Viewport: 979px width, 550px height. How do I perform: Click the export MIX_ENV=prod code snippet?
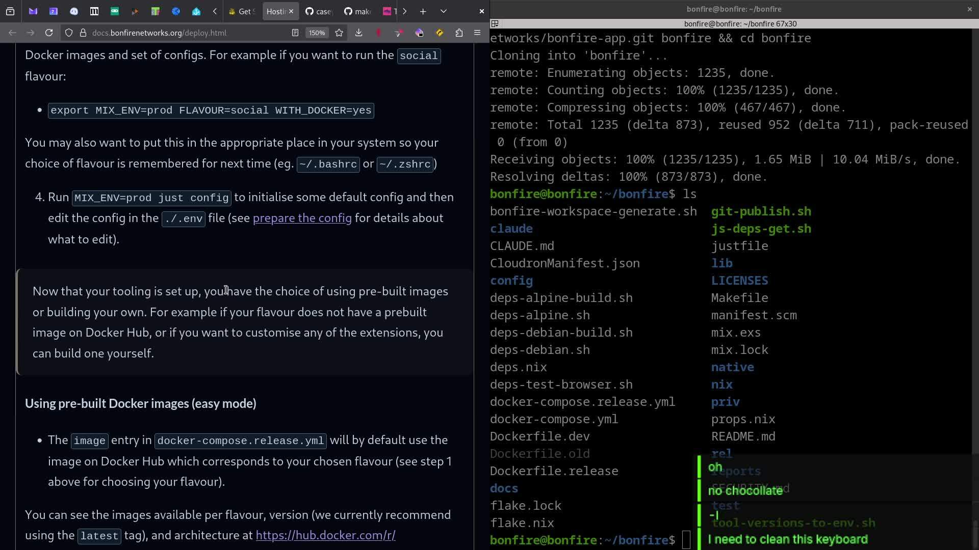tap(211, 111)
